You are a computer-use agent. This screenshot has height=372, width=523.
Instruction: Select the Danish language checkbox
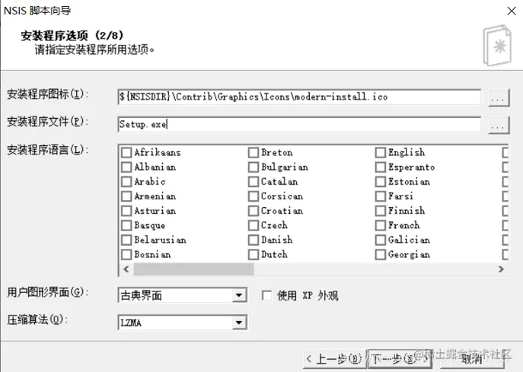tap(254, 240)
